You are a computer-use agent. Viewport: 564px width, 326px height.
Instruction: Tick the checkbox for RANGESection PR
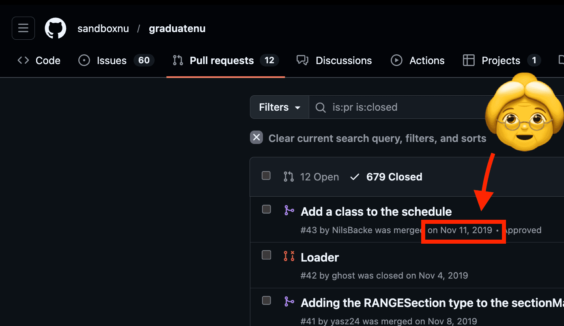[266, 300]
